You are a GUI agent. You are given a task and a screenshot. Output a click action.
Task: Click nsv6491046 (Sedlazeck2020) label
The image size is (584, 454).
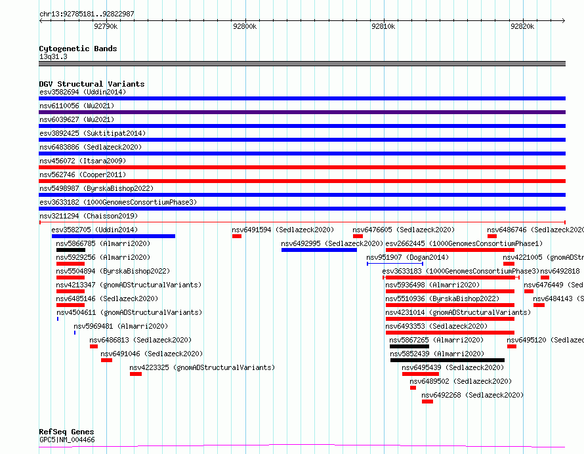[152, 354]
